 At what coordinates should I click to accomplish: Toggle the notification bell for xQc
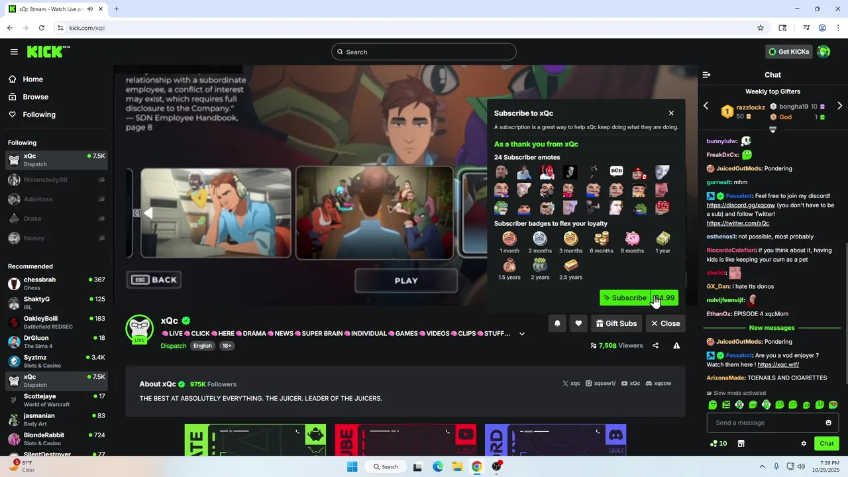pos(557,323)
